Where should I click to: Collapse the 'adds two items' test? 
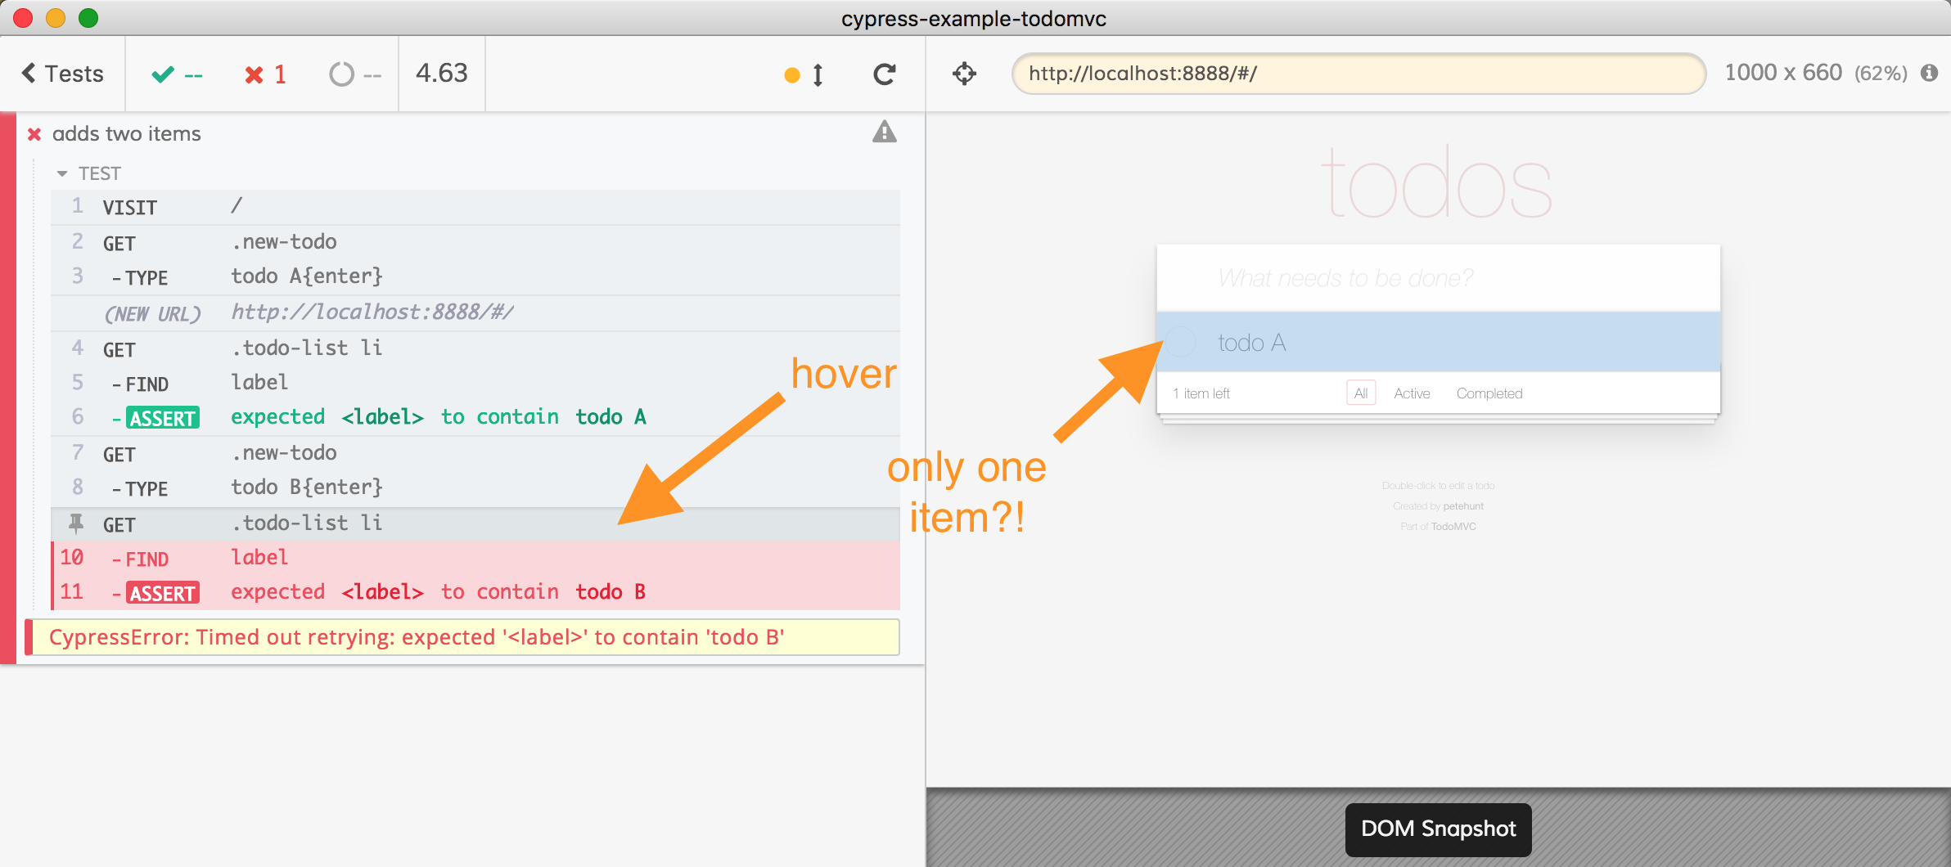(x=126, y=133)
